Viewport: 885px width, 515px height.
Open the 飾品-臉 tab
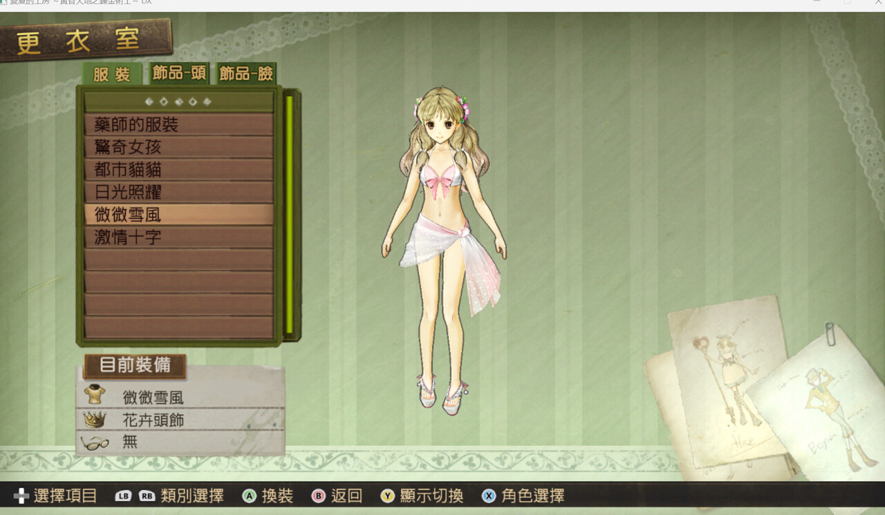pos(246,73)
